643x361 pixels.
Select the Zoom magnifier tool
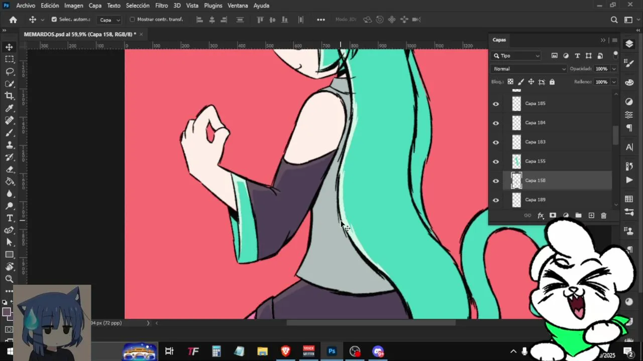[x=9, y=279]
